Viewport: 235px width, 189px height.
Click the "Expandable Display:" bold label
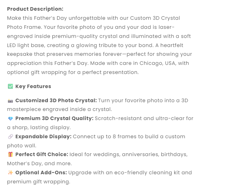[43, 137]
